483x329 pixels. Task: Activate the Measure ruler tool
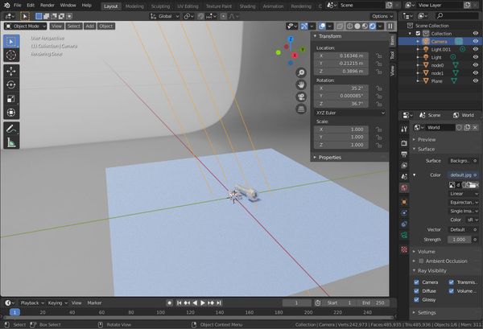pos(11,142)
